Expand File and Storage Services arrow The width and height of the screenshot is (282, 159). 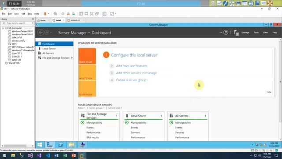click(x=72, y=58)
